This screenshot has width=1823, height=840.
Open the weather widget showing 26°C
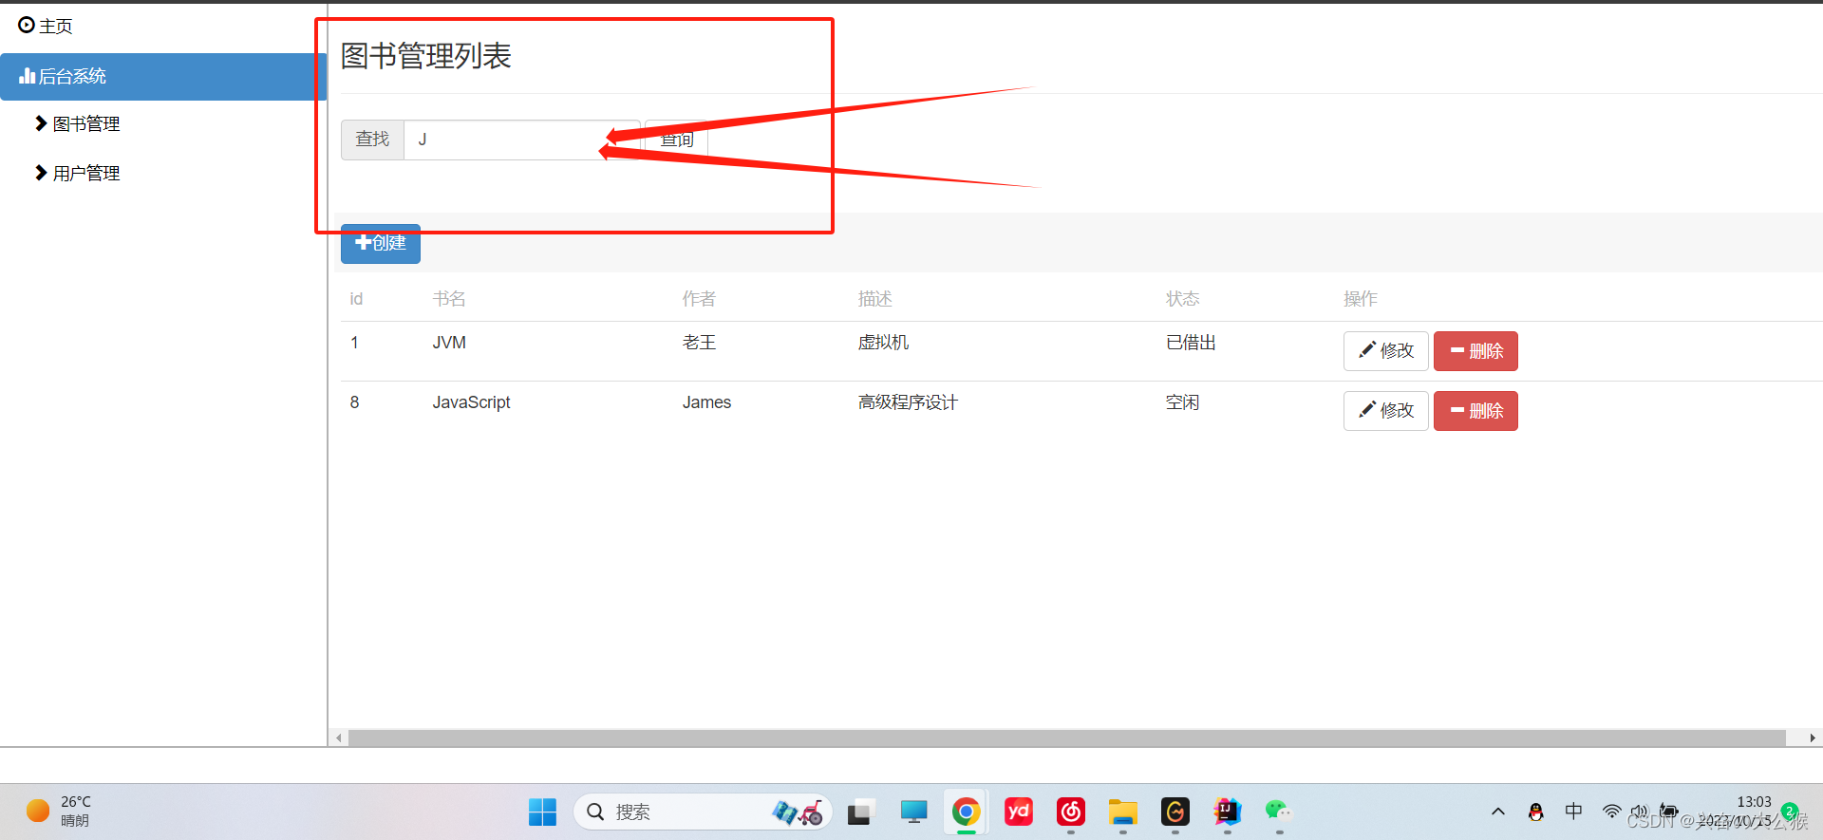(x=59, y=812)
